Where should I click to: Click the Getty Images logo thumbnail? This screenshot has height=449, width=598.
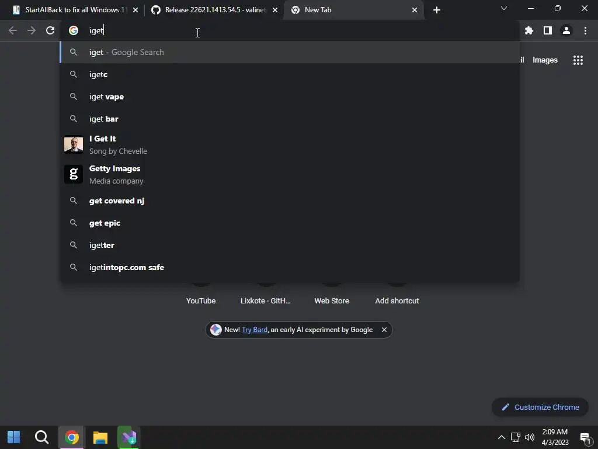tap(74, 174)
